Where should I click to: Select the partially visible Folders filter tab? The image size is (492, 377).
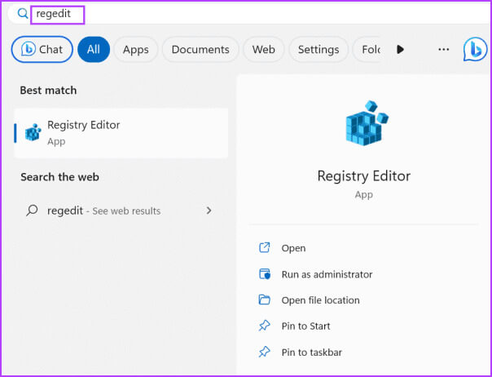click(x=367, y=49)
